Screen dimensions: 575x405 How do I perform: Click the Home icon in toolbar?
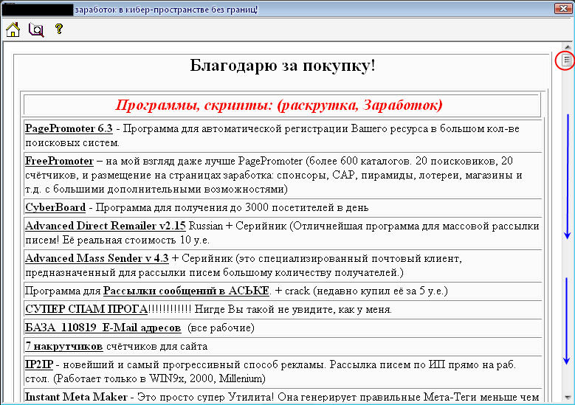13,30
